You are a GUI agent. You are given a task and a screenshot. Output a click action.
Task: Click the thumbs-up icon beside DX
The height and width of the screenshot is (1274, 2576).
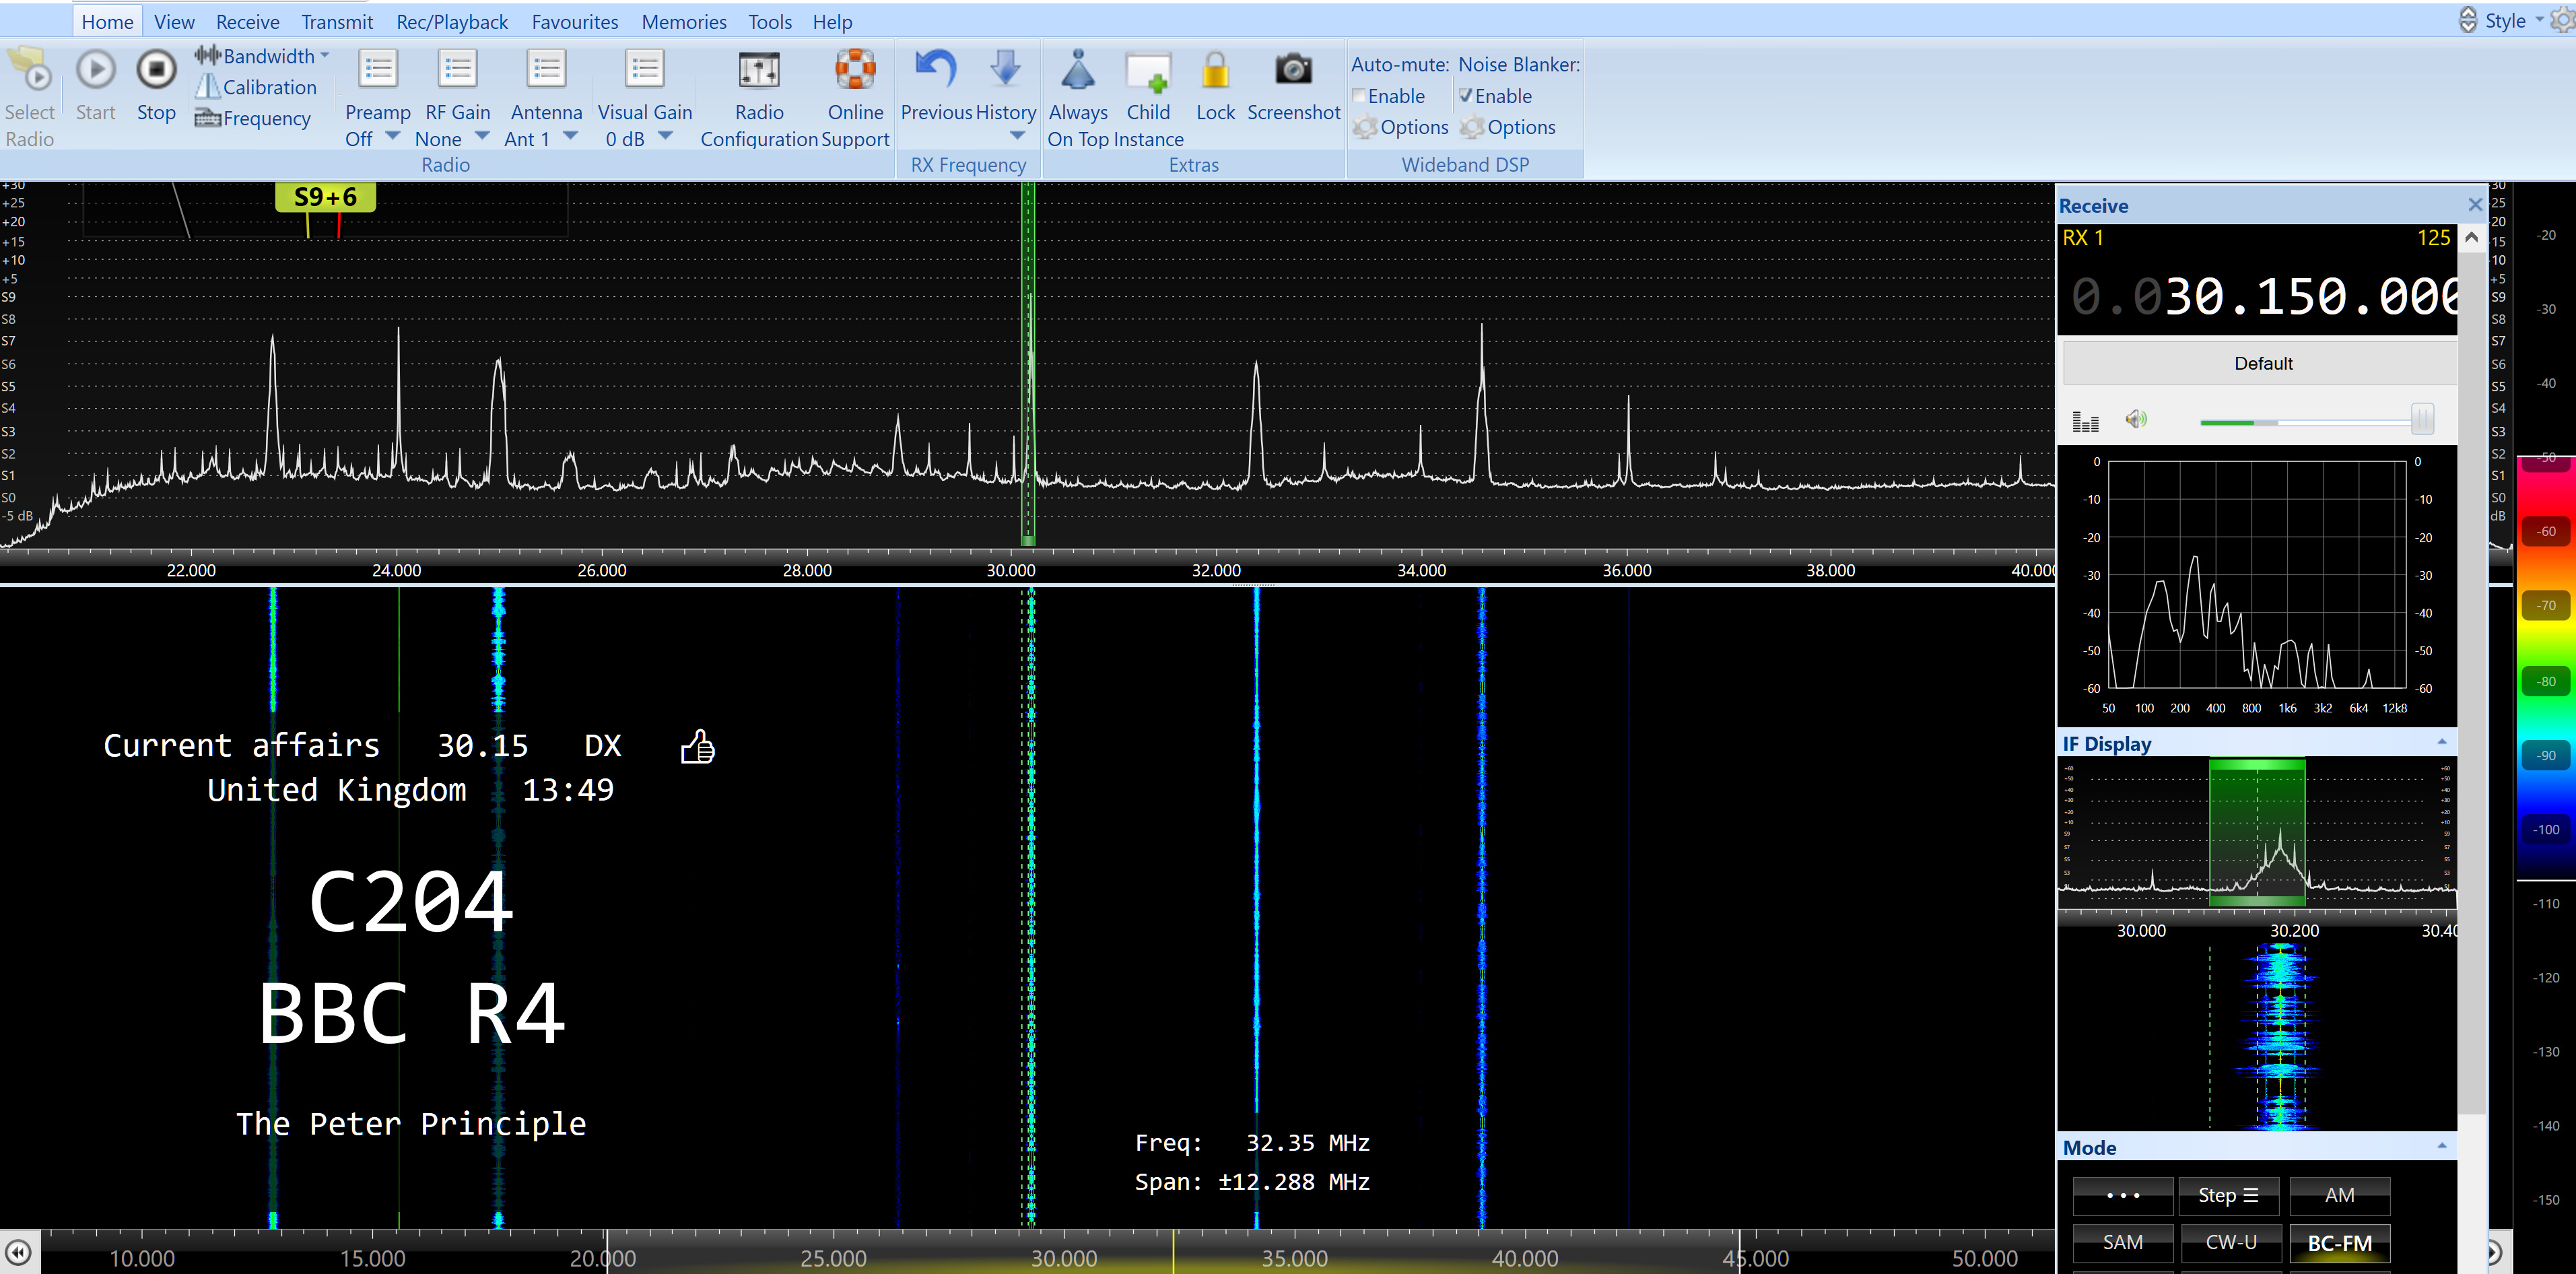(x=697, y=746)
